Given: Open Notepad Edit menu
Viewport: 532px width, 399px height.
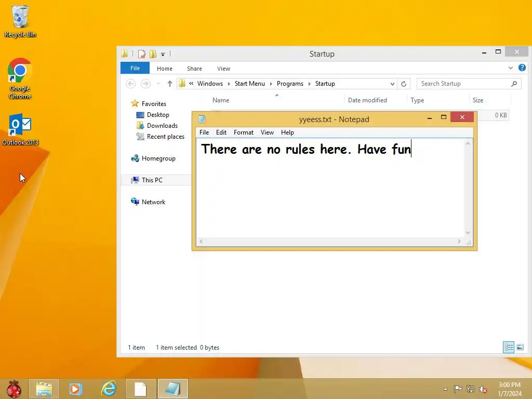Looking at the screenshot, I should (221, 132).
